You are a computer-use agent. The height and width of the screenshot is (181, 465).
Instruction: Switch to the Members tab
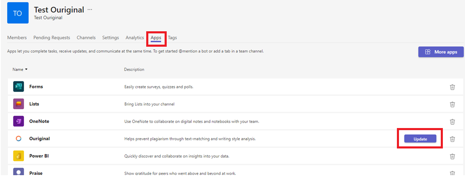click(x=17, y=38)
